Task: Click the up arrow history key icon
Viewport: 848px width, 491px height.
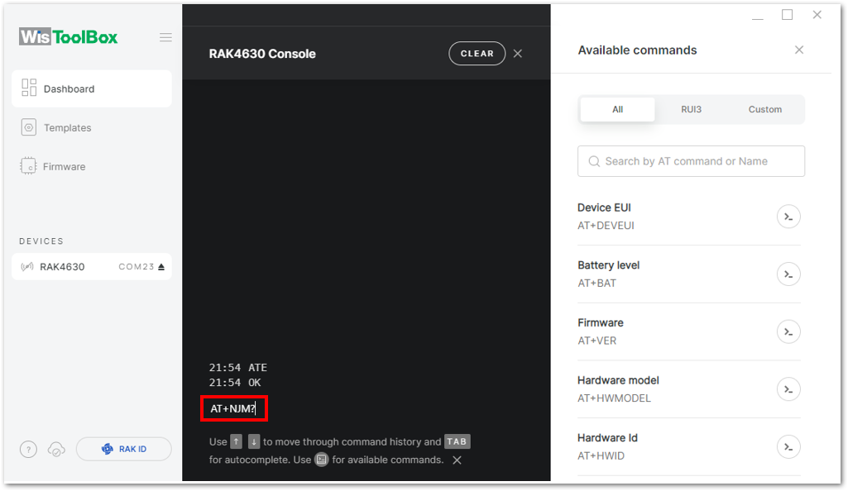Action: coord(236,441)
